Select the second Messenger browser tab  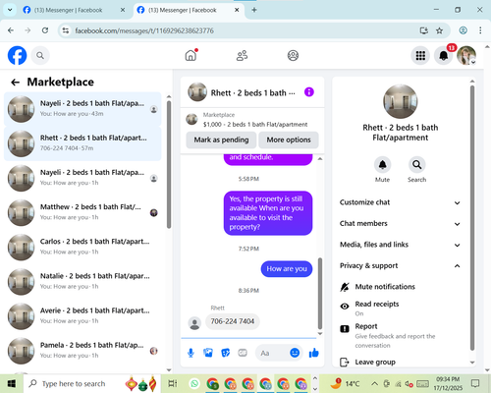pyautogui.click(x=189, y=10)
